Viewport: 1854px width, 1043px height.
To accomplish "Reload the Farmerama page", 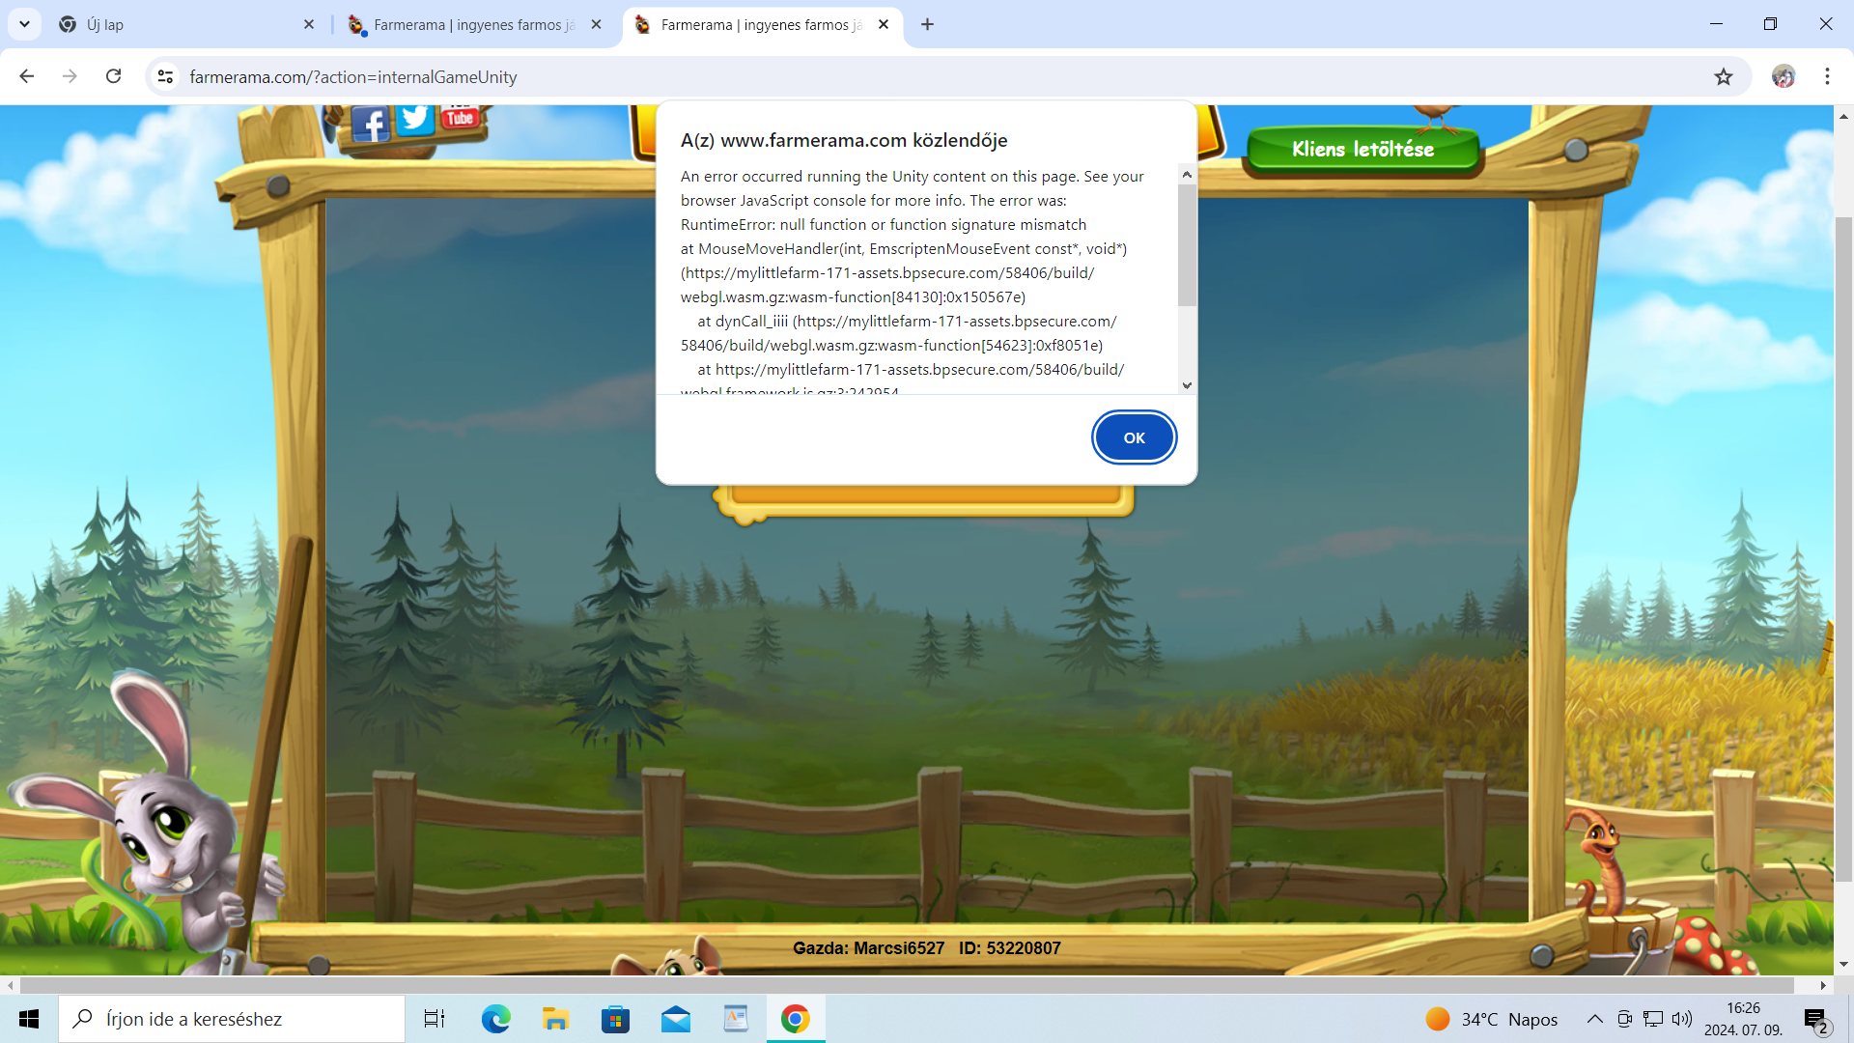I will [113, 76].
